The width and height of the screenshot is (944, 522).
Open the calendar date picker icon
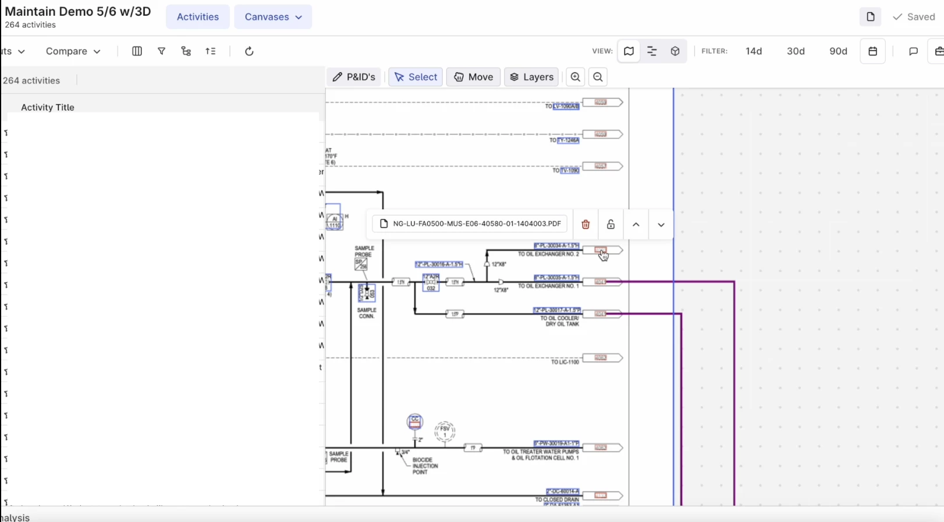(x=872, y=51)
